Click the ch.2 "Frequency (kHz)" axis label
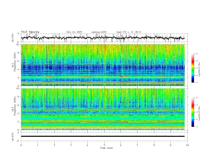This screenshot has width=211, height=163. point(15,106)
